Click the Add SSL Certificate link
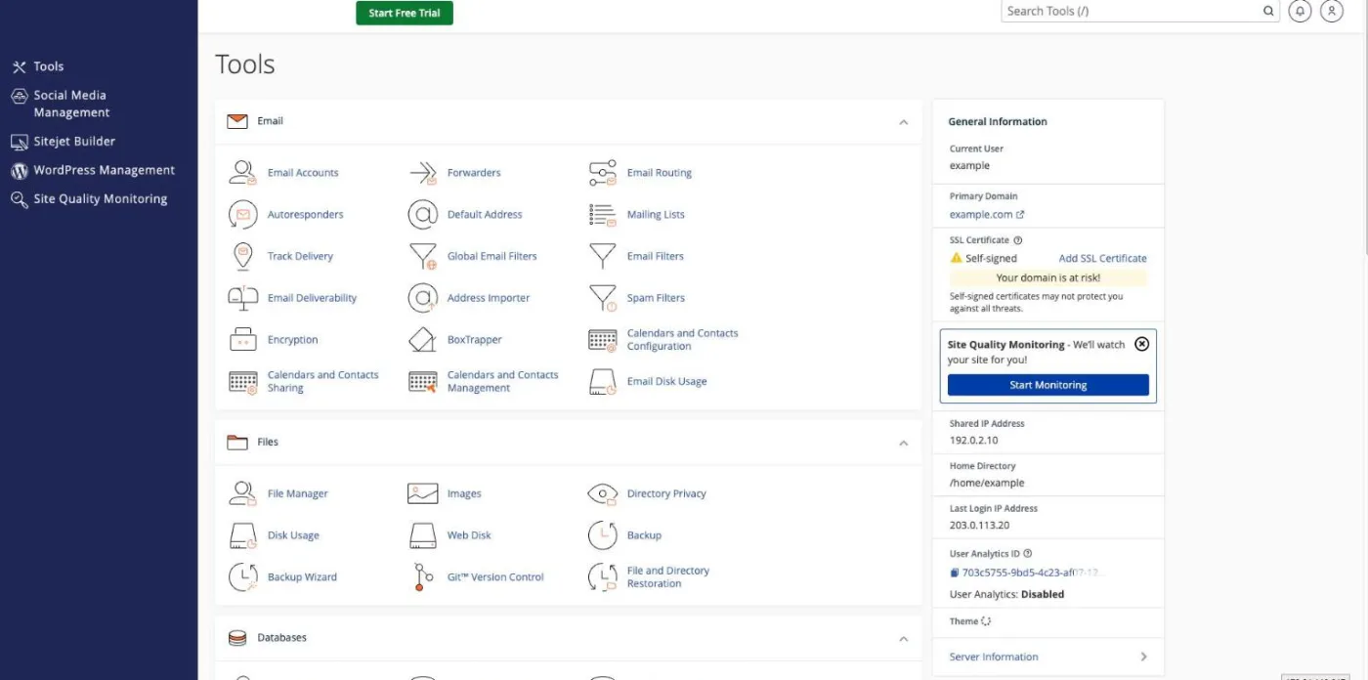This screenshot has height=680, width=1368. (1102, 259)
